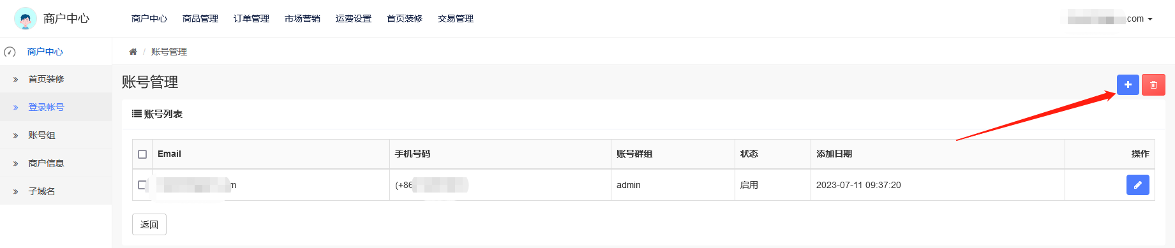This screenshot has height=248, width=1175.
Task: Open the 市场营销 top menu
Action: tap(303, 18)
